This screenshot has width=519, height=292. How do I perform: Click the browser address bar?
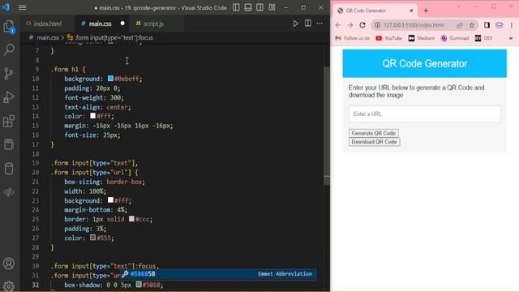tap(414, 25)
